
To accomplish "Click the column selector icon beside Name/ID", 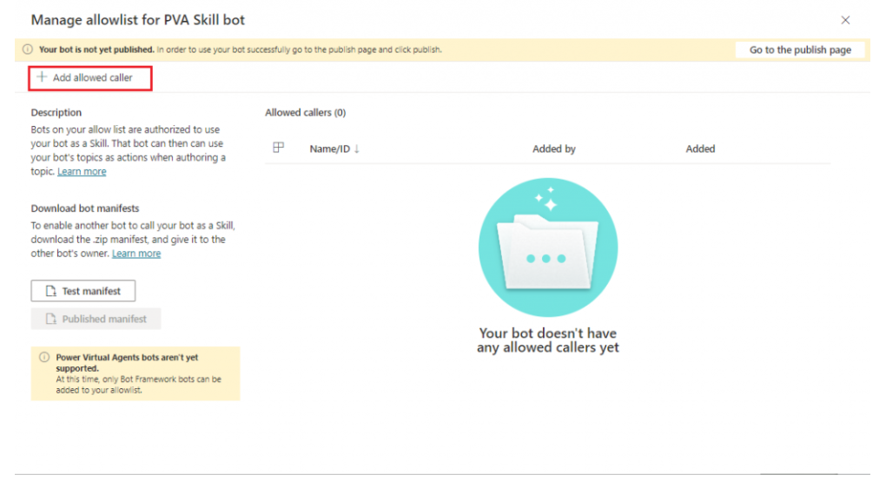I will coord(279,148).
